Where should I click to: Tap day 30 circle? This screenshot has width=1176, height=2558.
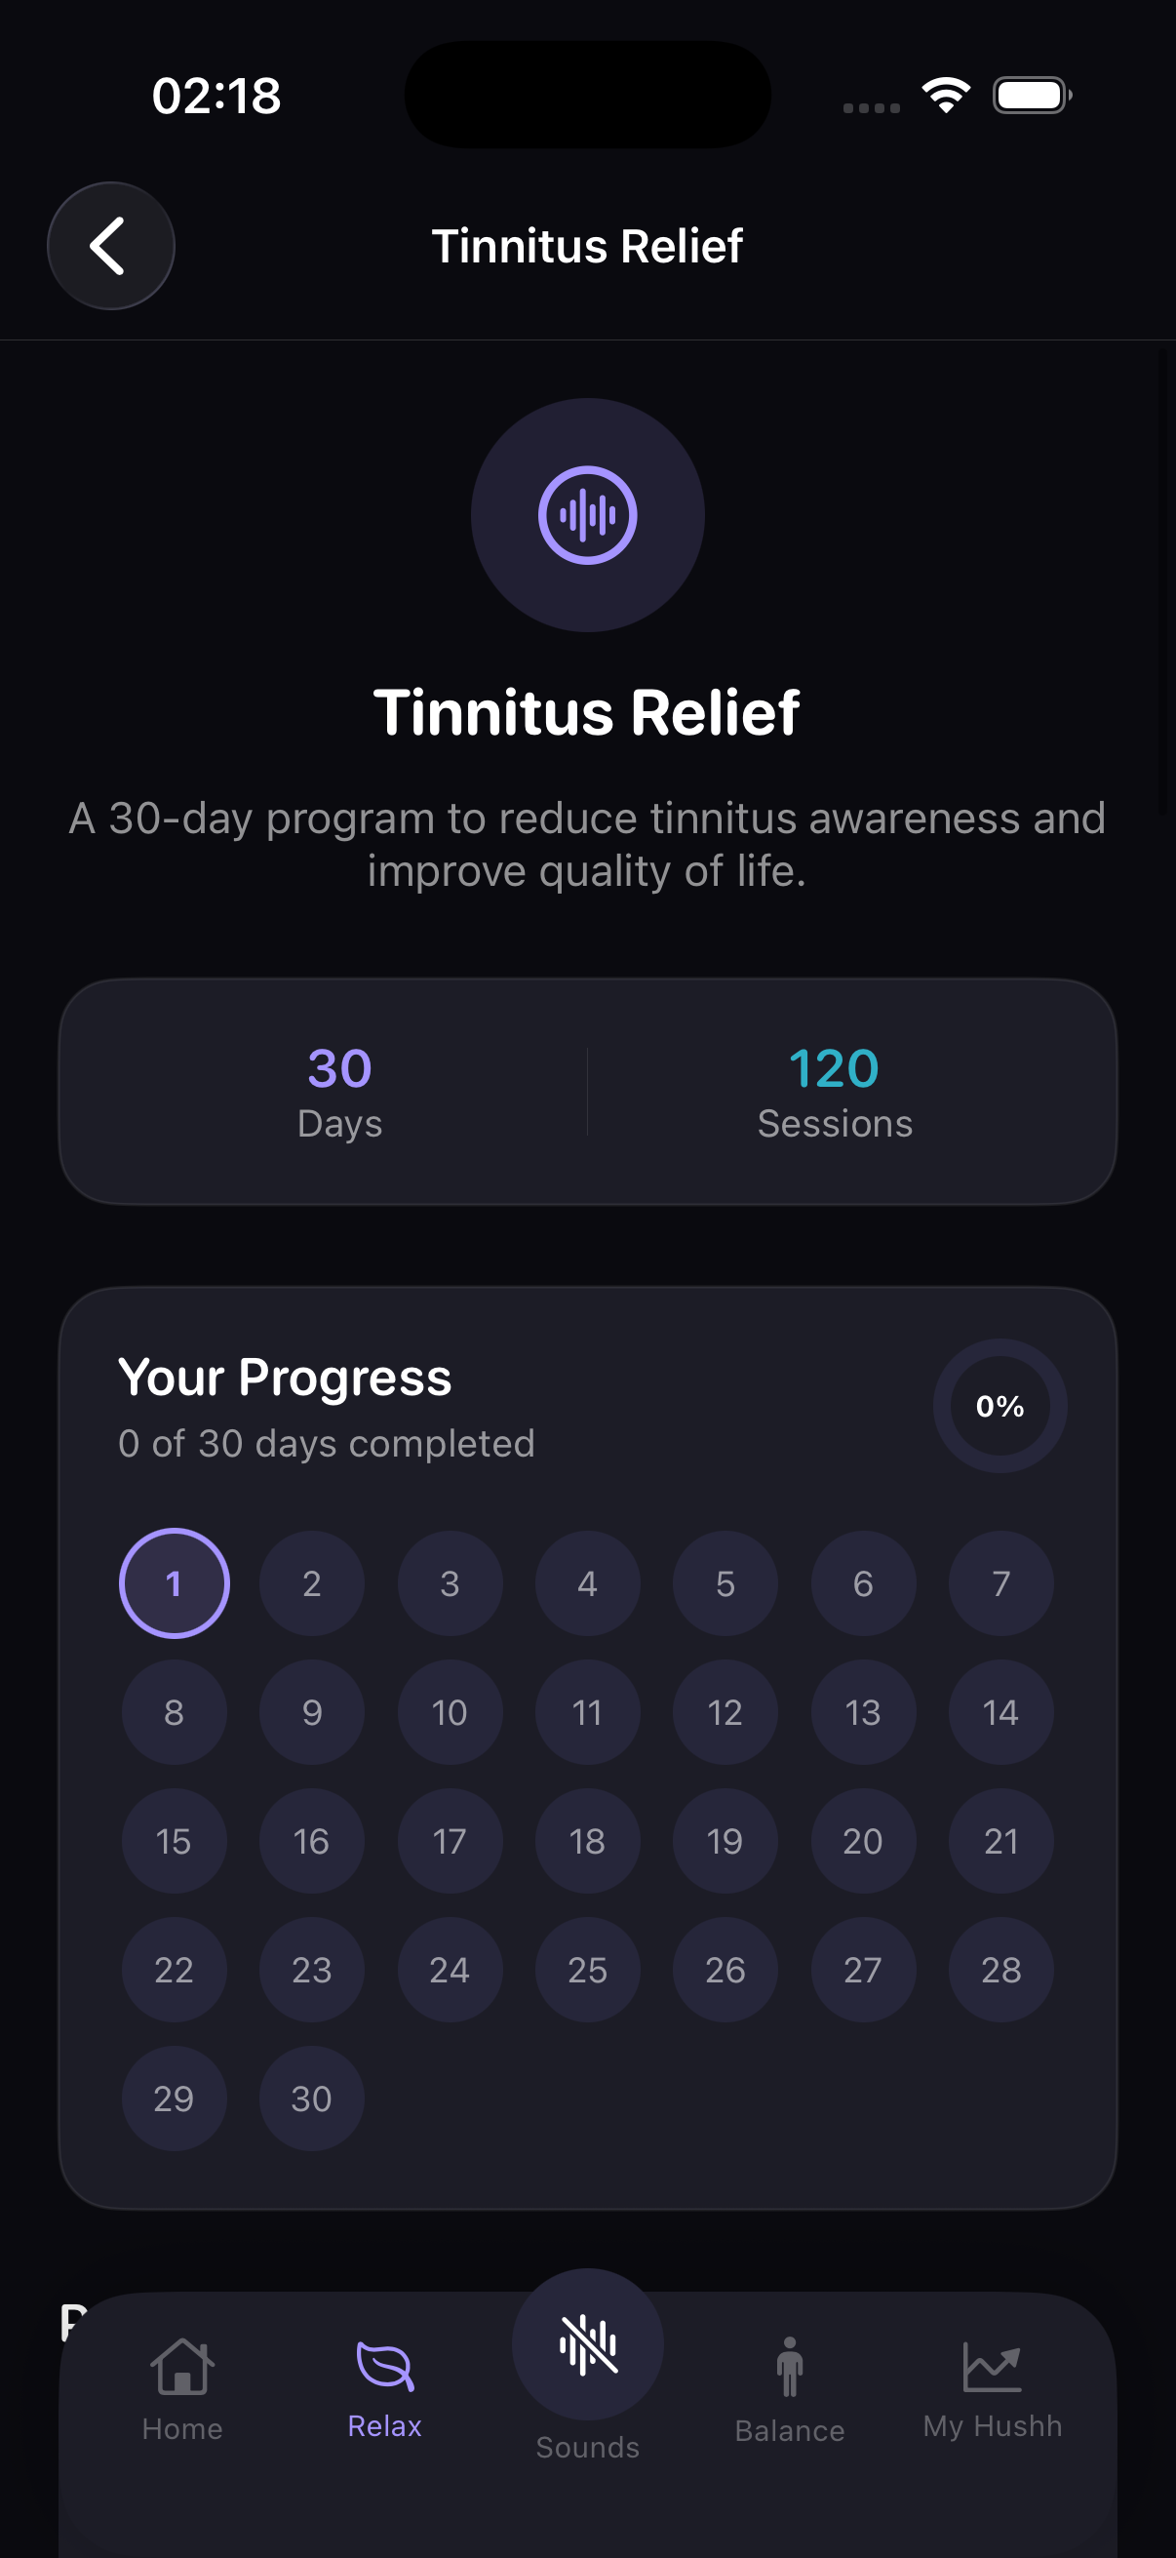(x=312, y=2098)
